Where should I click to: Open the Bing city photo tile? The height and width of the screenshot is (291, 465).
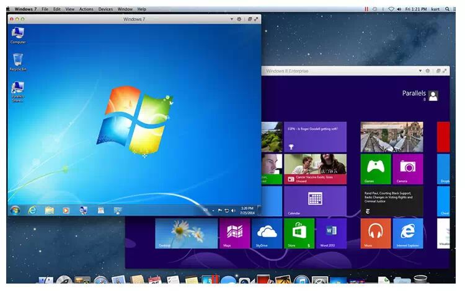pos(392,137)
